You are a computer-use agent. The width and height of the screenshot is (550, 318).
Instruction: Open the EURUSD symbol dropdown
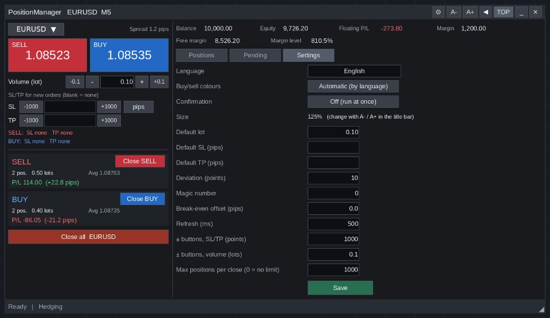tap(36, 29)
